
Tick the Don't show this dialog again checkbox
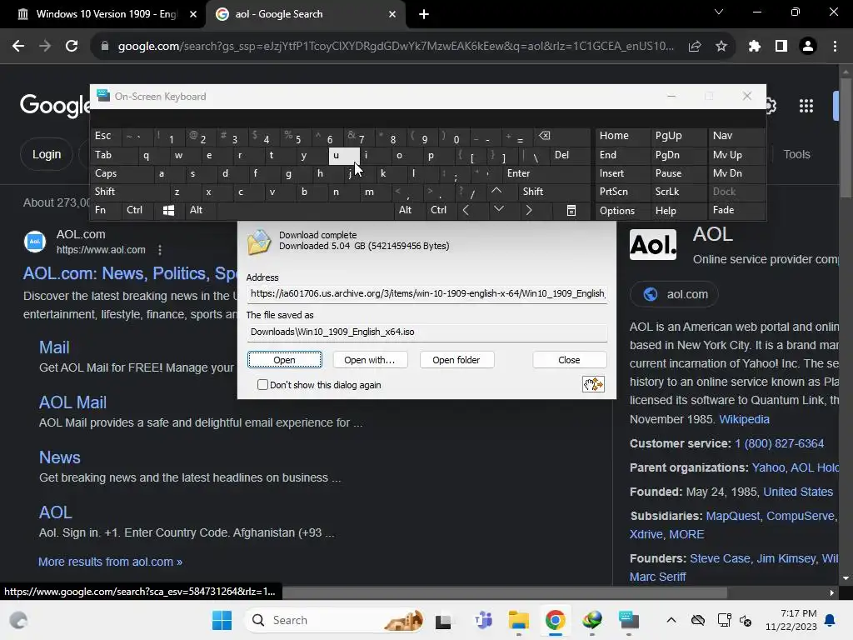pyautogui.click(x=262, y=385)
